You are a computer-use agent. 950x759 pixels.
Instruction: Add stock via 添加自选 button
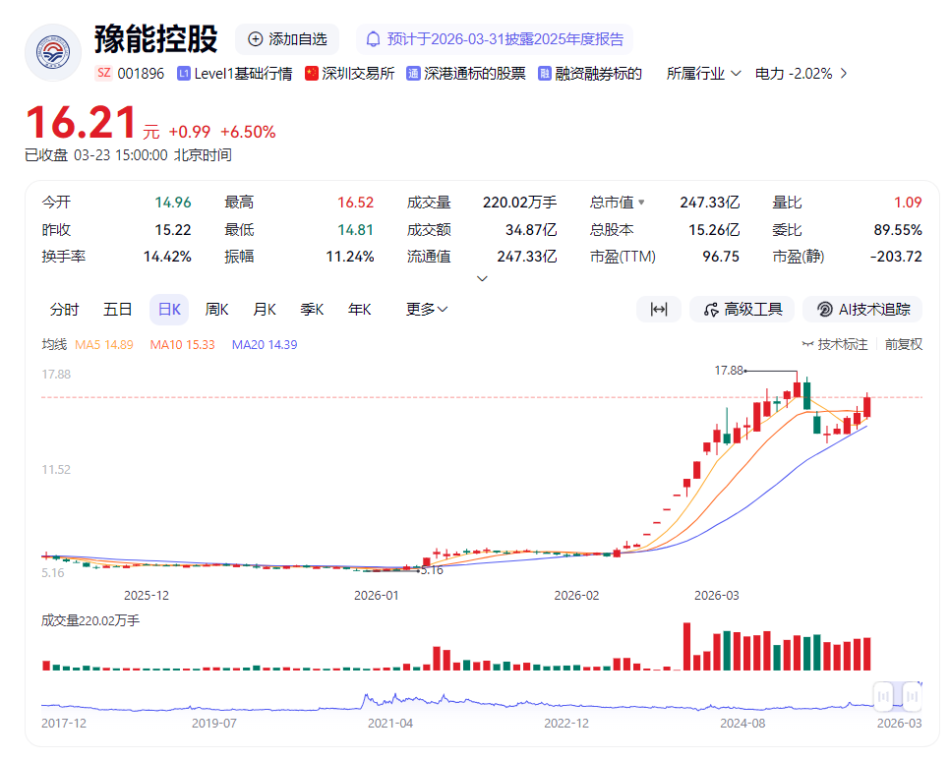[x=287, y=39]
